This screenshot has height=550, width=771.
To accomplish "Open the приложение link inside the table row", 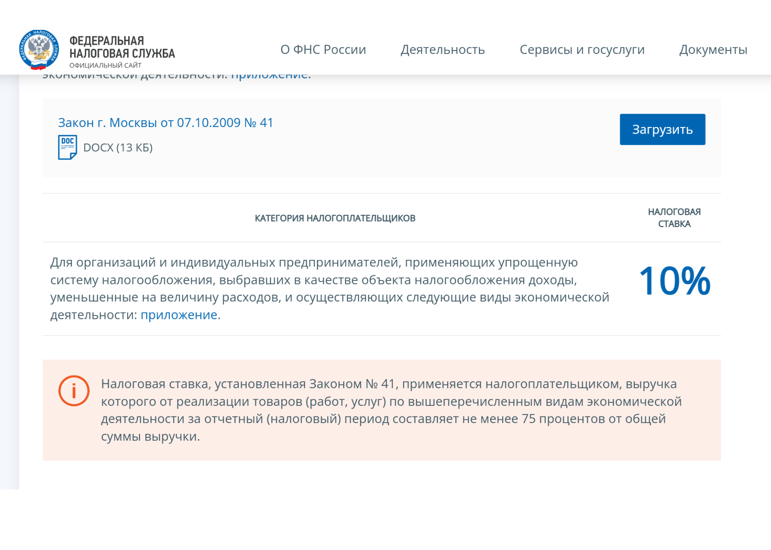I will [x=178, y=315].
